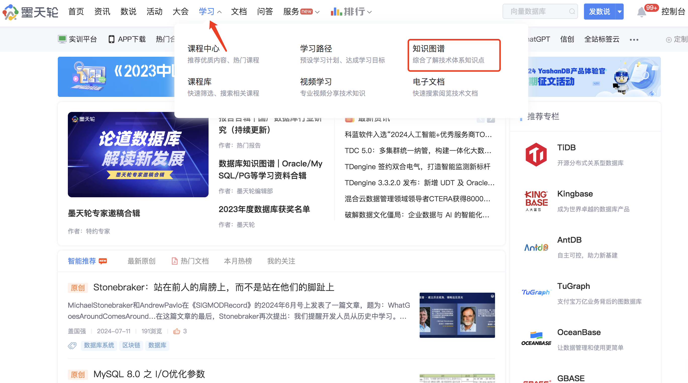Click the 数据库系统 tag
Image resolution: width=688 pixels, height=383 pixels.
(x=99, y=345)
